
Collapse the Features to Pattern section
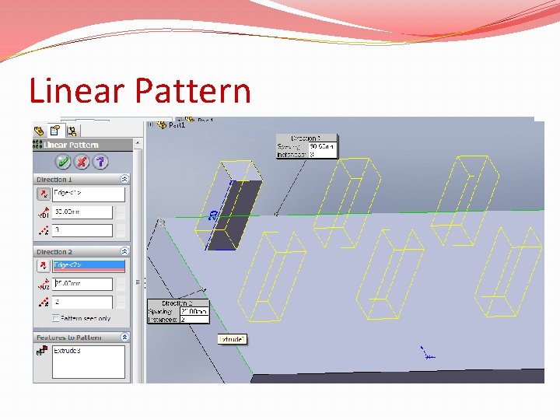pos(124,337)
